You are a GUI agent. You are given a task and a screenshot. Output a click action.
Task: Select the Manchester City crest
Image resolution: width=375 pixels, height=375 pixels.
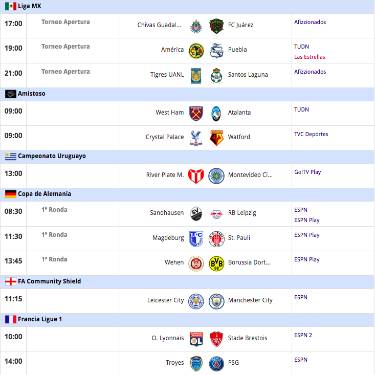(x=216, y=301)
